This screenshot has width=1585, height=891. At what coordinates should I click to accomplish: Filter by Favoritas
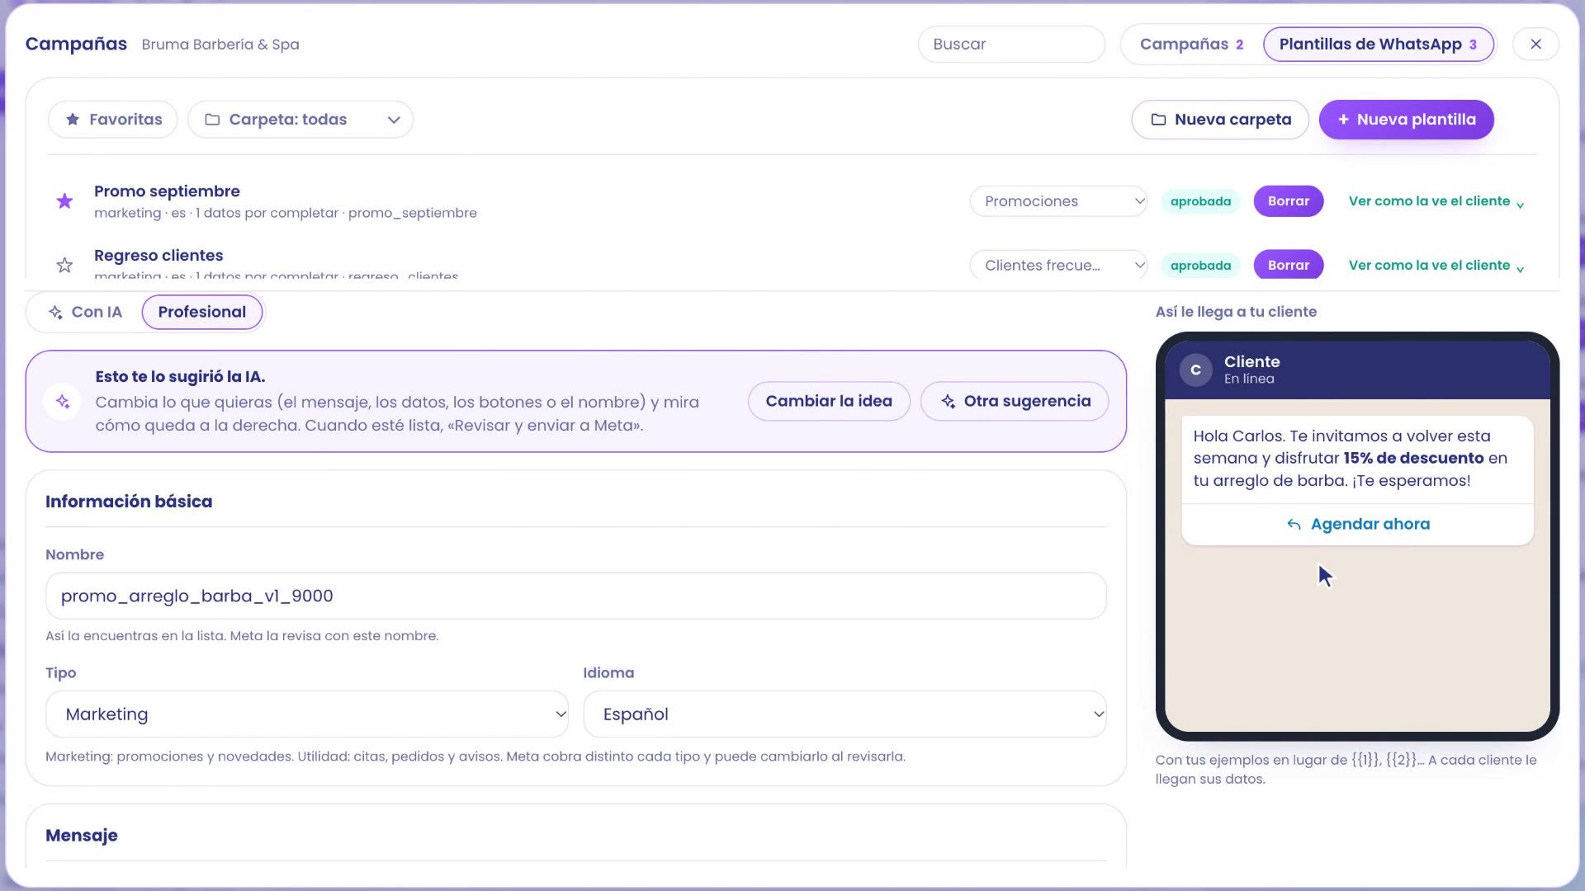pos(113,120)
